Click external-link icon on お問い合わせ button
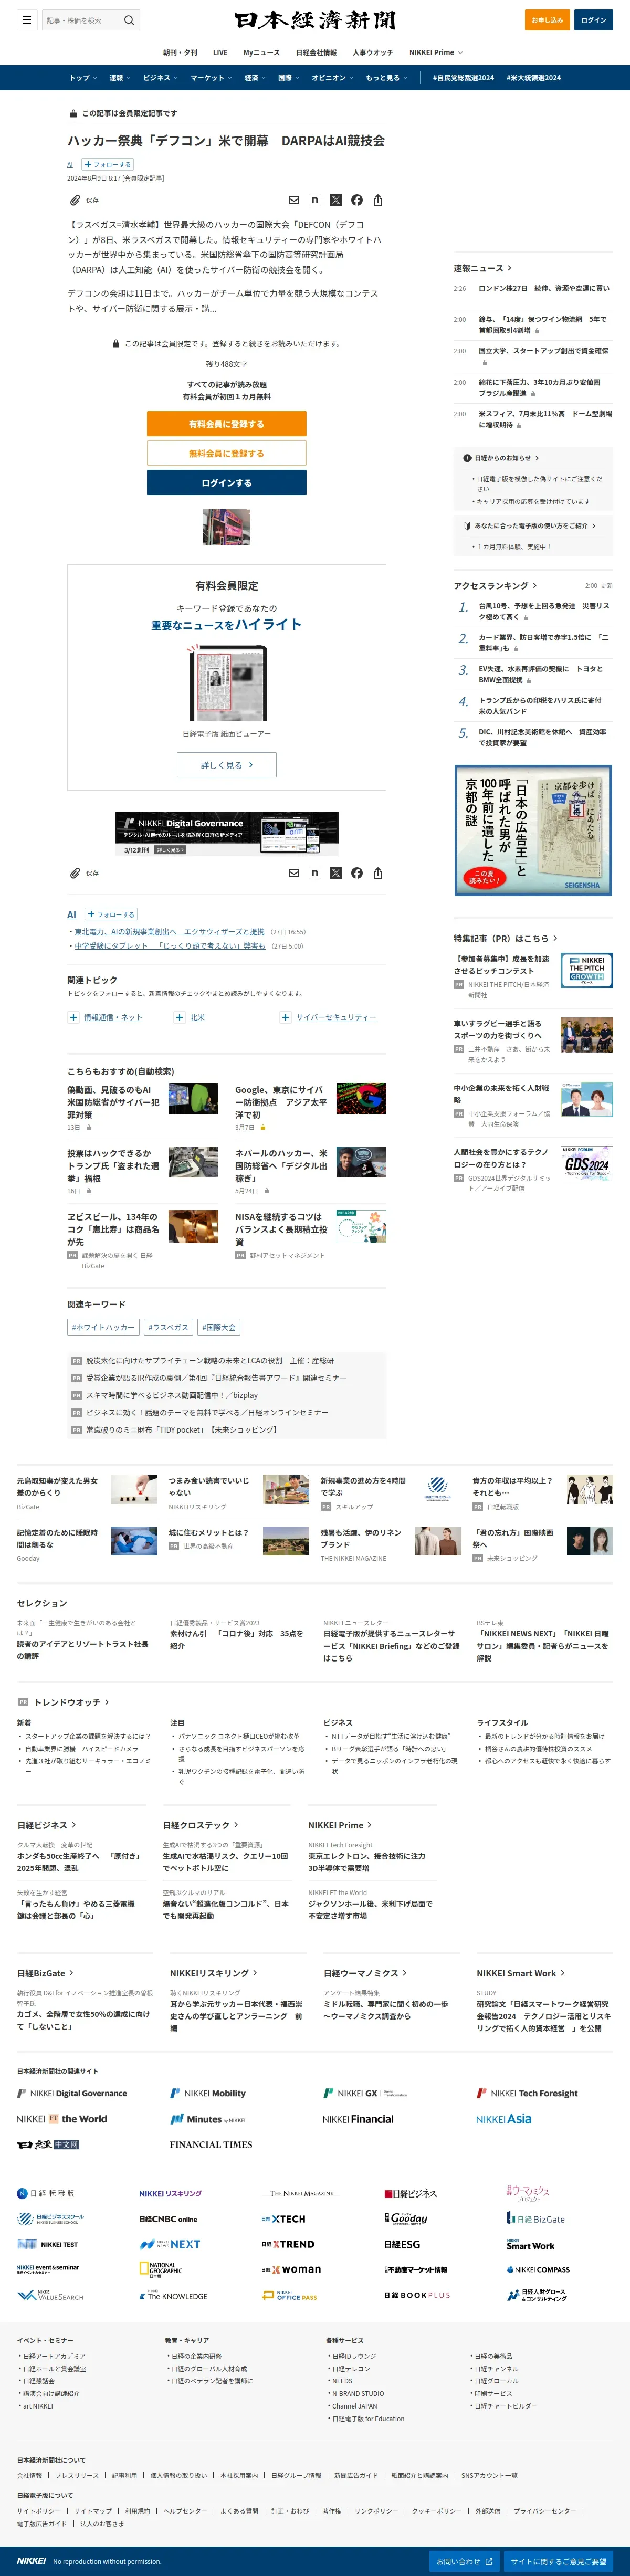The height and width of the screenshot is (2576, 630). (489, 2561)
